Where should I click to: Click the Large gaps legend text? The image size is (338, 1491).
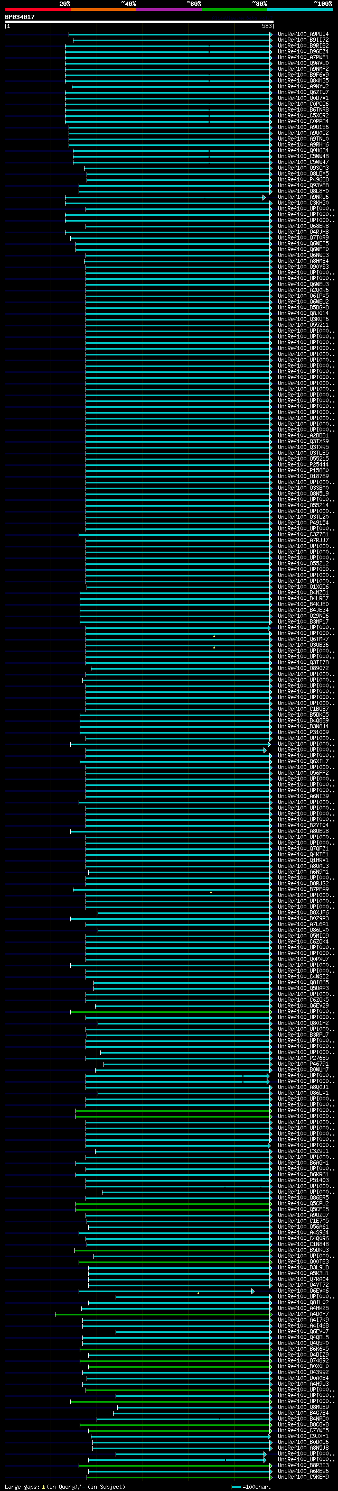(65, 1487)
